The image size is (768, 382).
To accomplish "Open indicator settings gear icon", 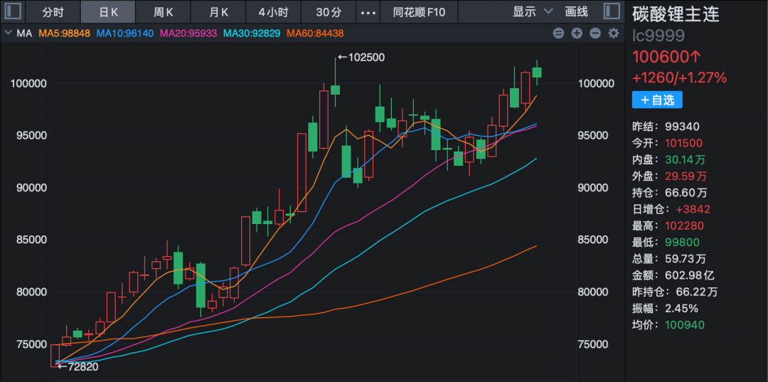I will [613, 33].
